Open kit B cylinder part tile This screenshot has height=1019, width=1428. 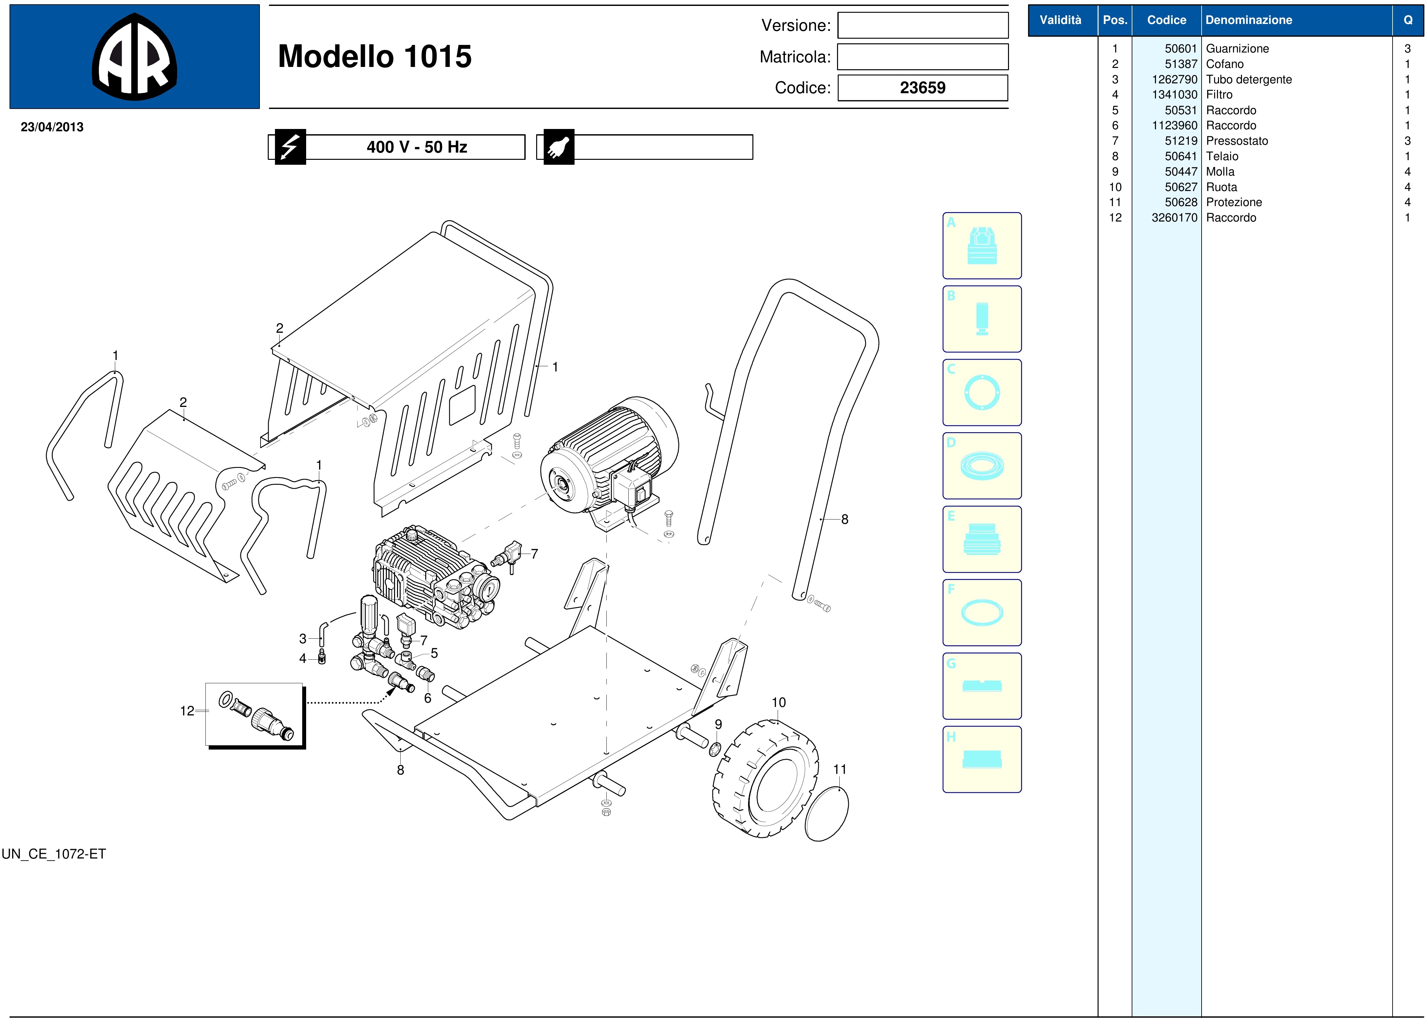(981, 319)
